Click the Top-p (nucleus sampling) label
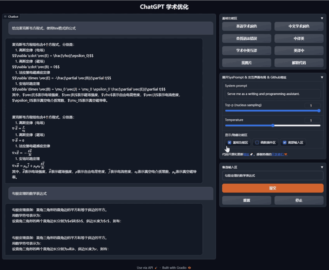 pyautogui.click(x=243, y=105)
